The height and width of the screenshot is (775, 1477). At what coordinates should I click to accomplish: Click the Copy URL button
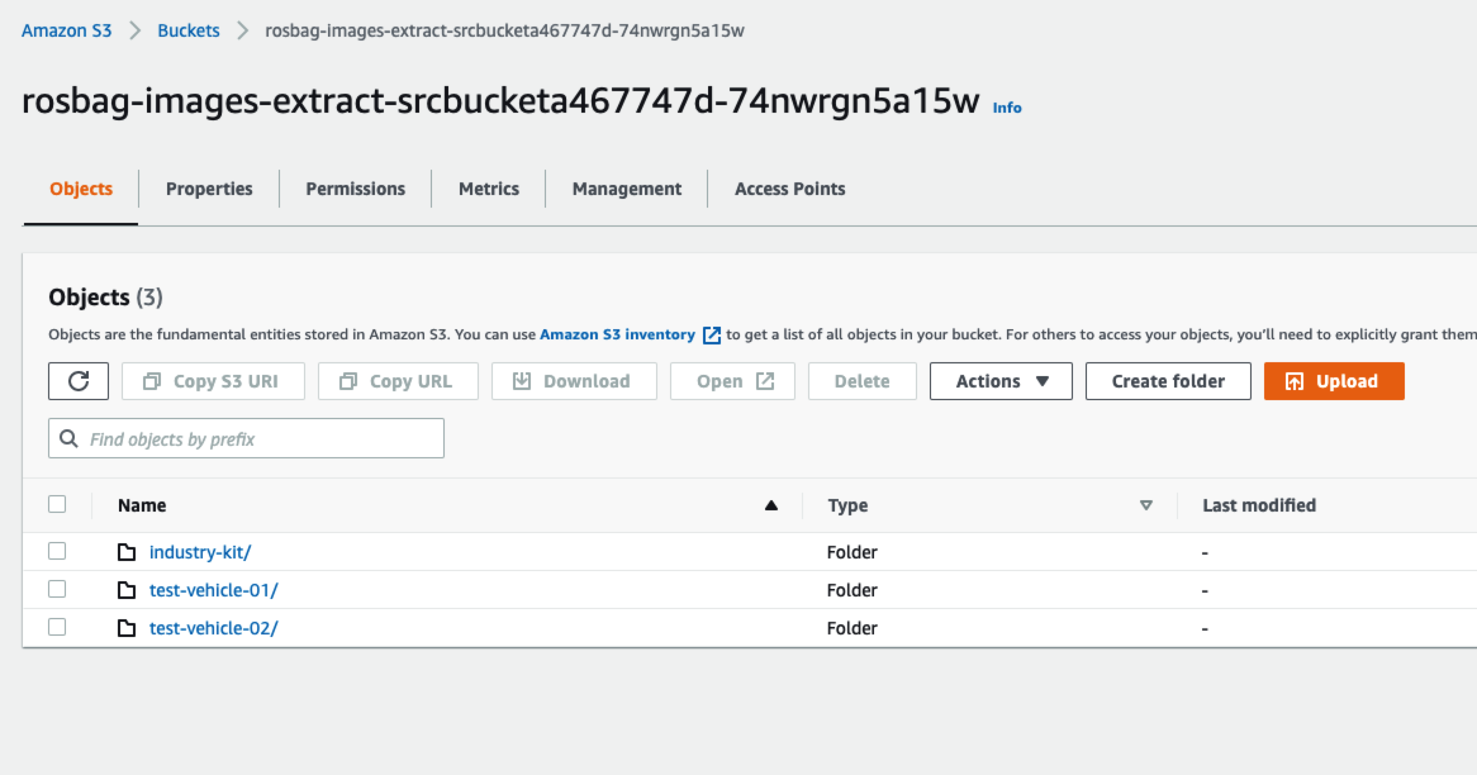(x=398, y=381)
